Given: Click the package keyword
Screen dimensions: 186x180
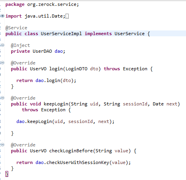Looking at the screenshot, I should [x=15, y=5].
